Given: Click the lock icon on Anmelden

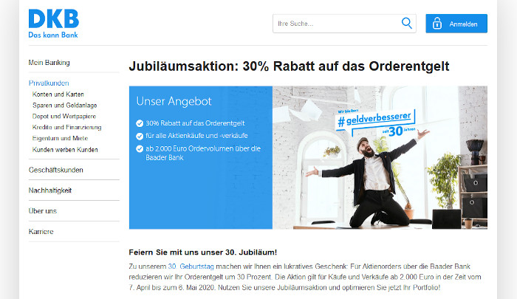Looking at the screenshot, I should (x=437, y=24).
